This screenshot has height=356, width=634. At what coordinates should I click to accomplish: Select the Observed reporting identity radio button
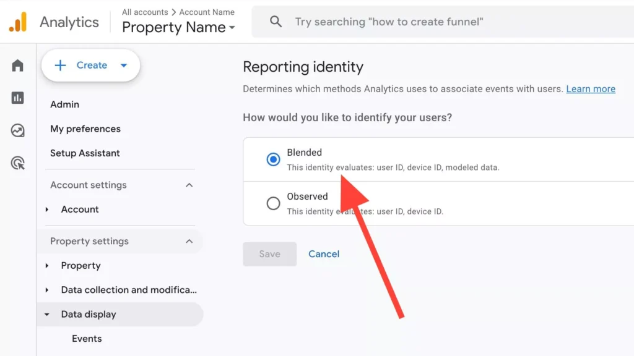point(273,203)
